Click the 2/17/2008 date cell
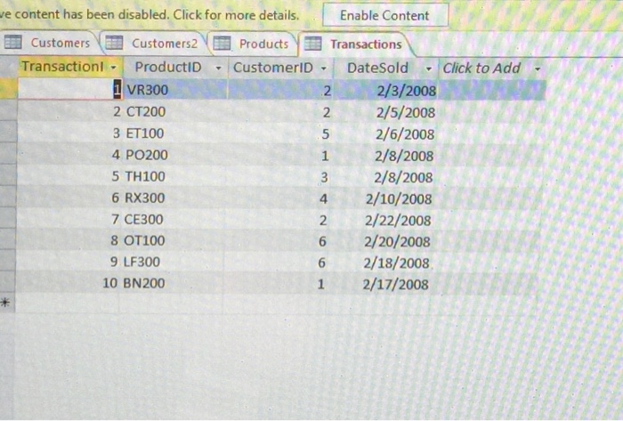623x421 pixels. (377, 284)
